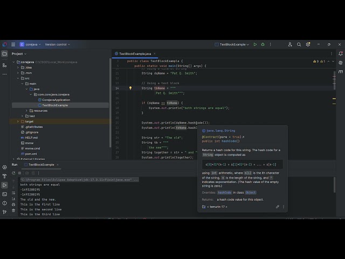Screen dimensions: 345x259
Task: Open the main hamburger menu
Action: (13, 44)
